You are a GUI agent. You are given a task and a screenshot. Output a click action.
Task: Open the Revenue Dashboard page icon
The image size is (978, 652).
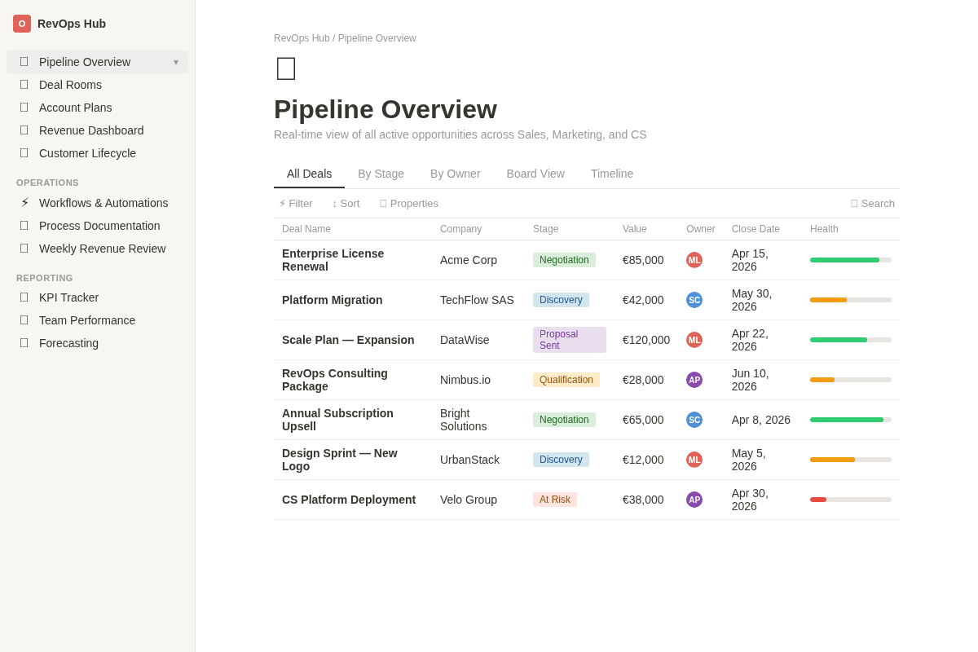[24, 130]
